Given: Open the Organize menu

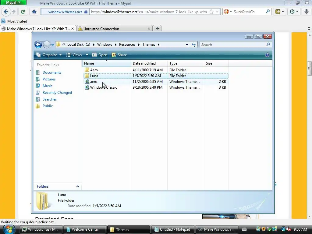Looking at the screenshot, I should [49, 55].
